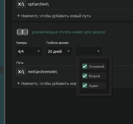
Task: Click the mnt\archremote\ path field
Action: (43, 72)
